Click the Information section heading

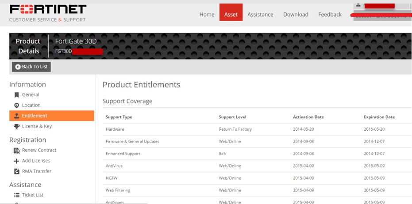(27, 84)
